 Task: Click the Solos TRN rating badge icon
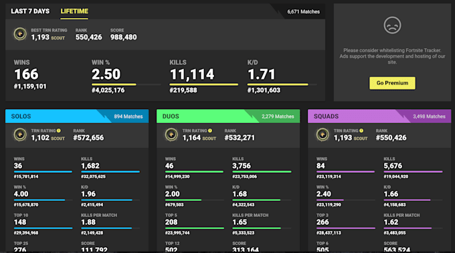20,135
